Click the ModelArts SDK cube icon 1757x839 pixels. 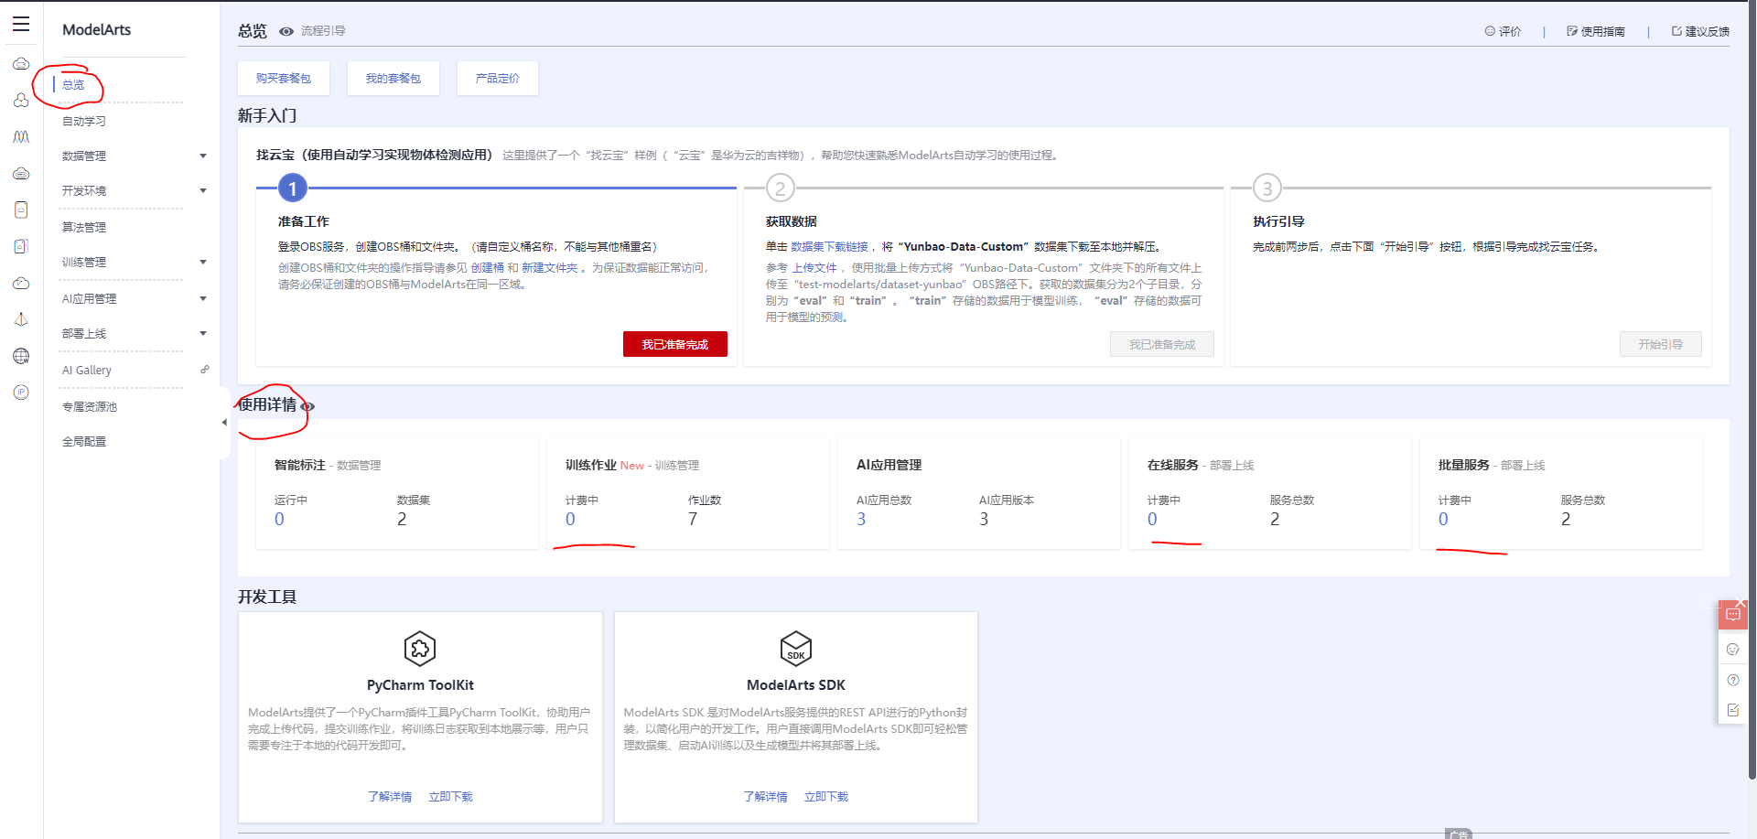796,649
